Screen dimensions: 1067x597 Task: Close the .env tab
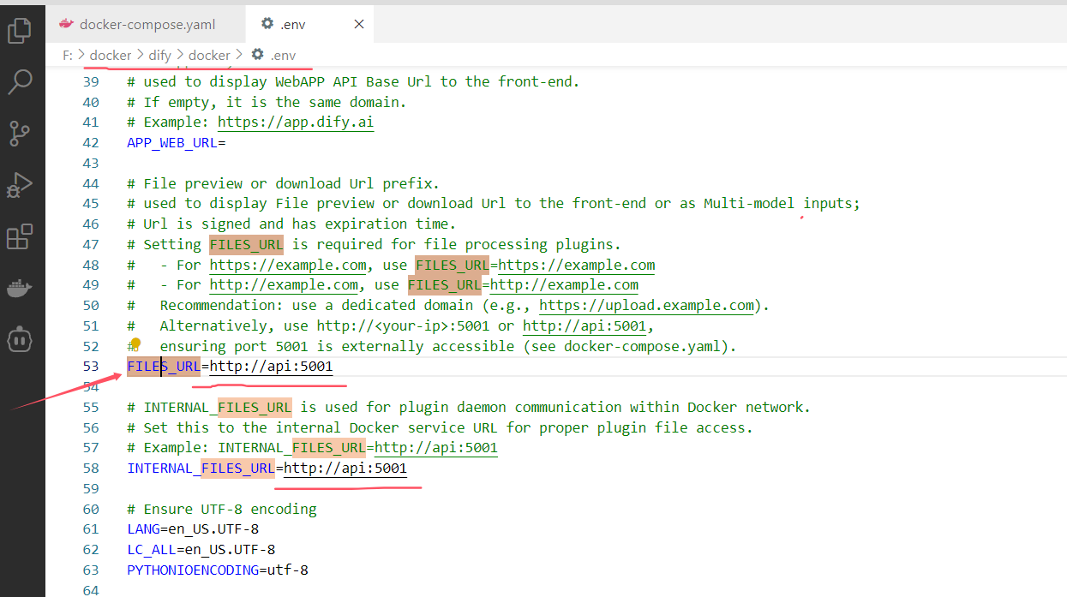[x=359, y=25]
